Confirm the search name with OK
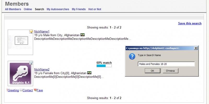Image resolution: width=209 pixels, height=104 pixels. tap(153, 71)
